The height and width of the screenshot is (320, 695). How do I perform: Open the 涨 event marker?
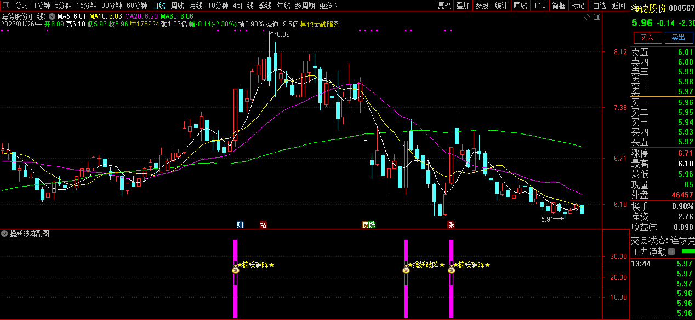coord(451,224)
